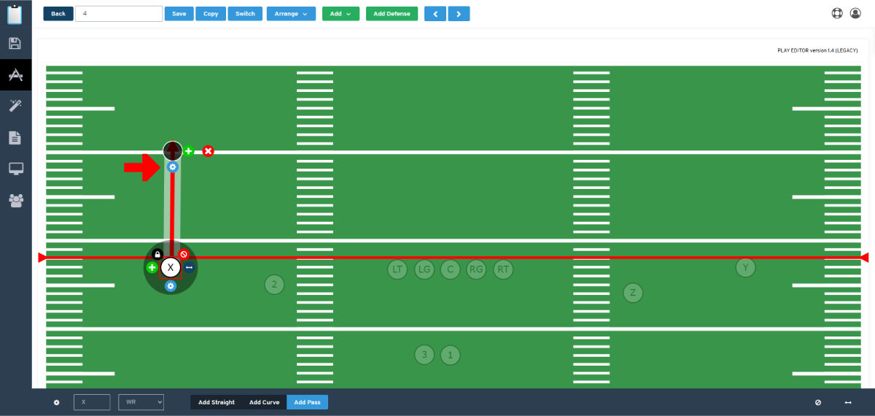Open the user account icon
Image resolution: width=875 pixels, height=416 pixels.
click(855, 13)
